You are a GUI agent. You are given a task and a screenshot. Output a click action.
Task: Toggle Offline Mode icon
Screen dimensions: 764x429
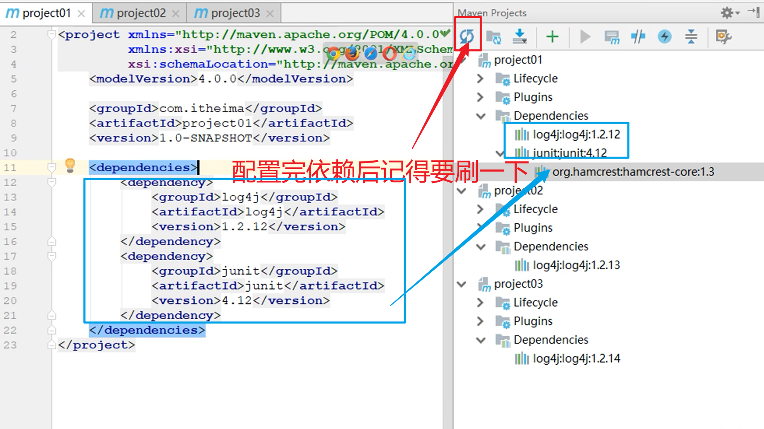638,37
